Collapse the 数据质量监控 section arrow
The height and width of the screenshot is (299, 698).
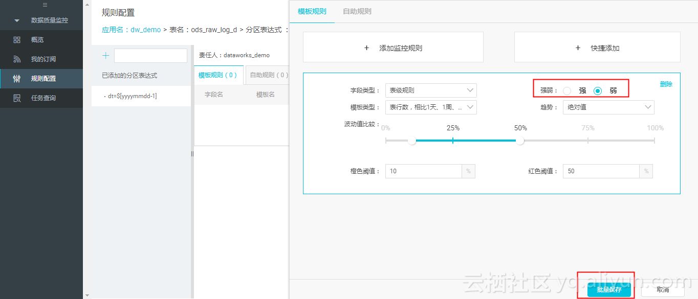(x=17, y=20)
